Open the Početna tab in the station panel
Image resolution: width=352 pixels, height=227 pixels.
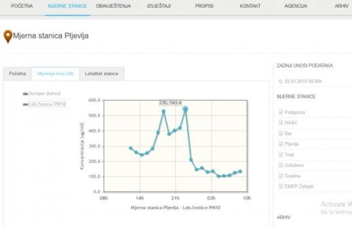pyautogui.click(x=17, y=74)
